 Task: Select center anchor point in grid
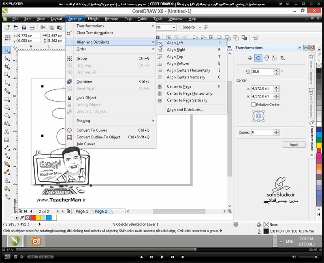pyautogui.click(x=258, y=116)
